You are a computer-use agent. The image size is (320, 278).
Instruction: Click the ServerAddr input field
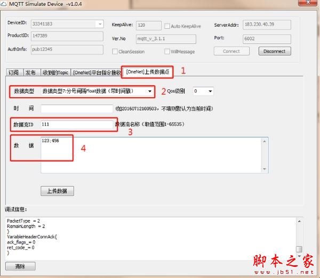[x=267, y=24]
